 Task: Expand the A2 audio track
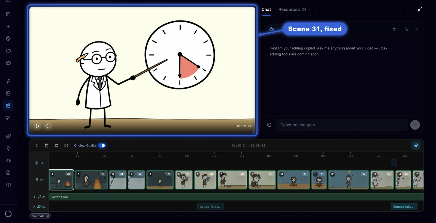tap(34, 207)
